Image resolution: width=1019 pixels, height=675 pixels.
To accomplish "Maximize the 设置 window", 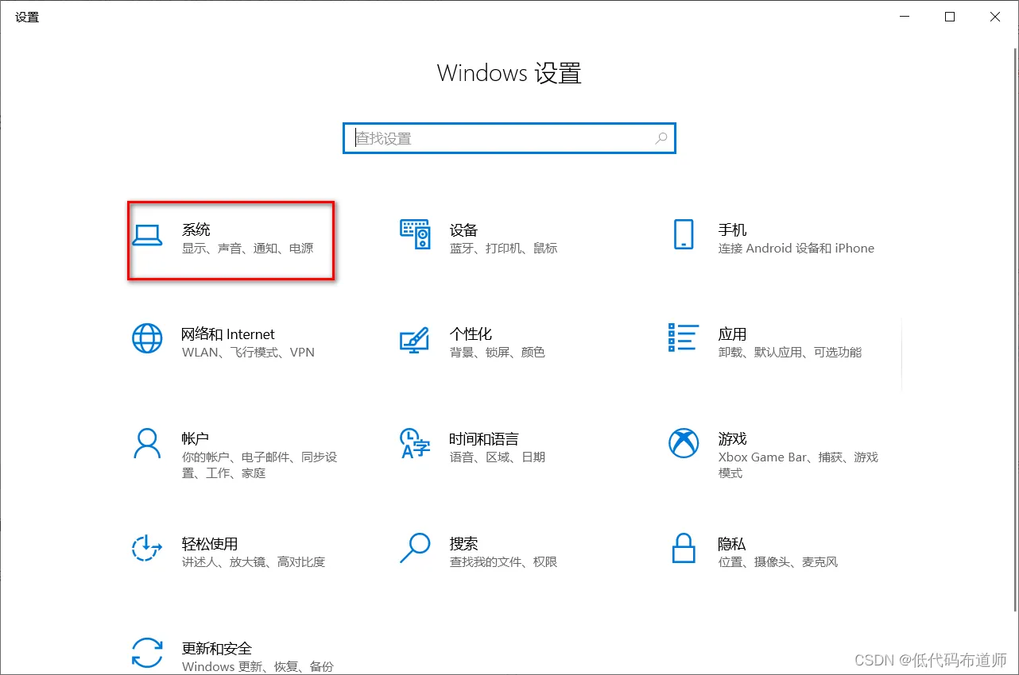I will pyautogui.click(x=950, y=17).
